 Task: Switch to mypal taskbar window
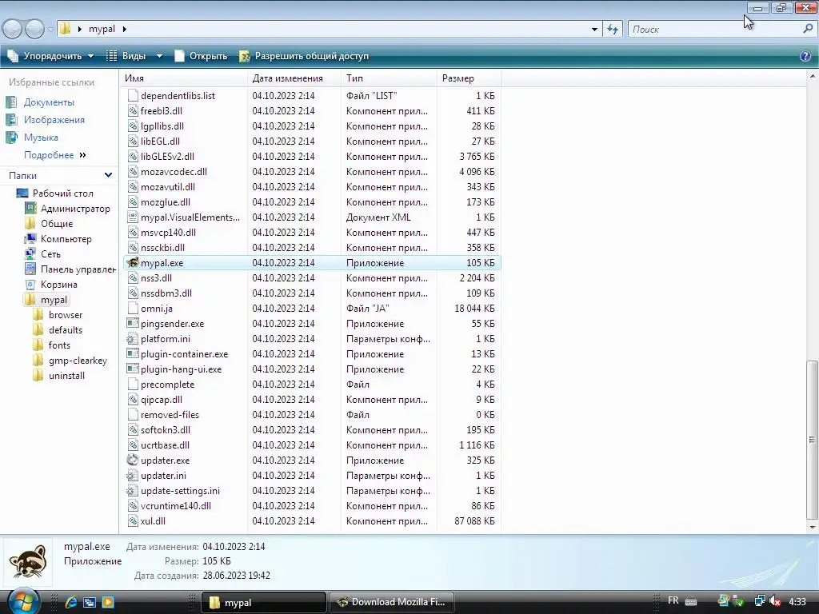[x=264, y=602]
